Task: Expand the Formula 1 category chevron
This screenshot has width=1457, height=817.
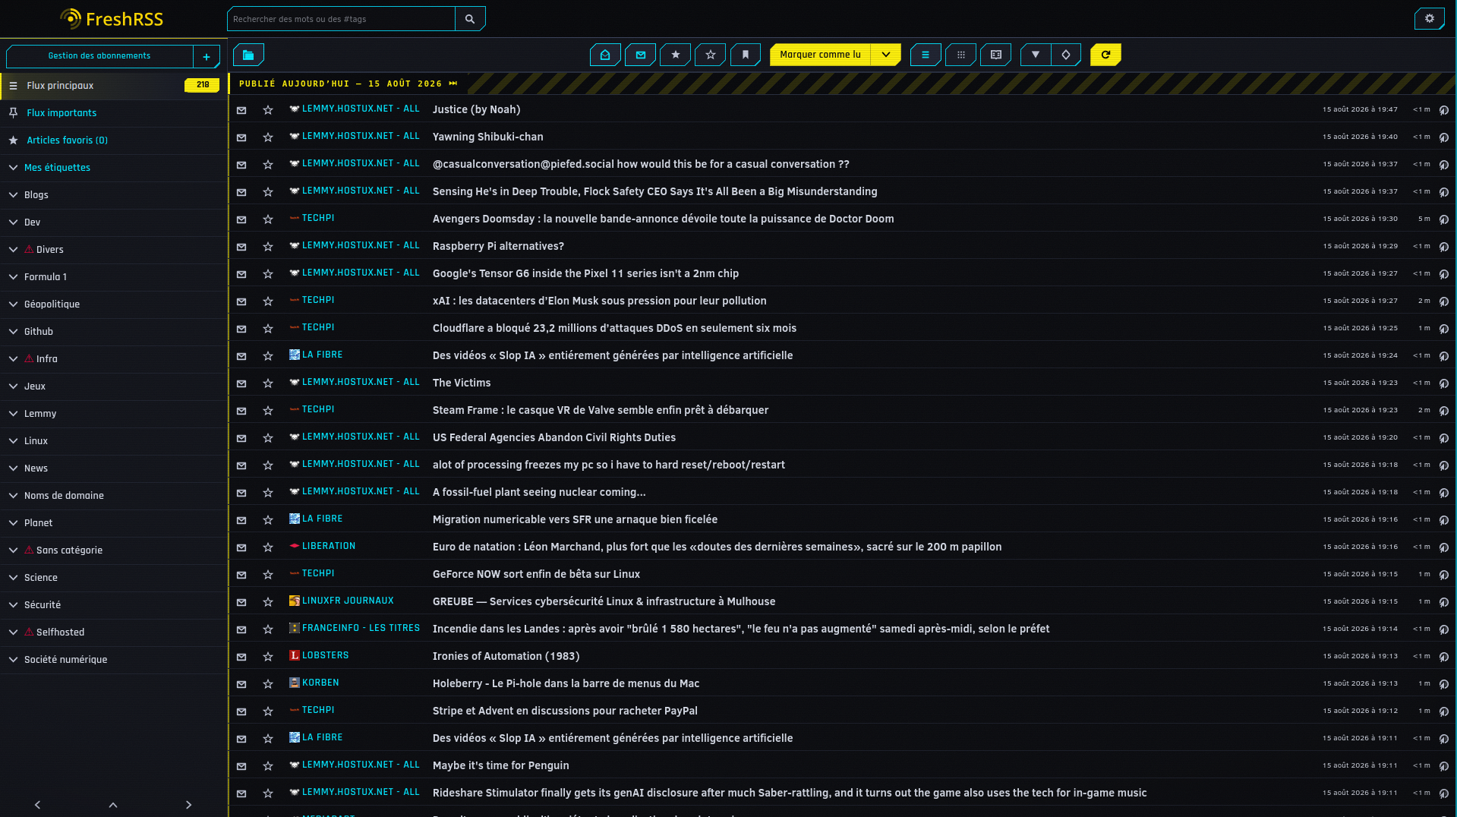Action: (13, 277)
